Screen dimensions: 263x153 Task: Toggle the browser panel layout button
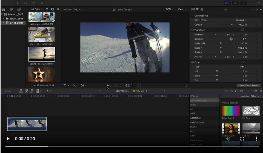(227, 3)
